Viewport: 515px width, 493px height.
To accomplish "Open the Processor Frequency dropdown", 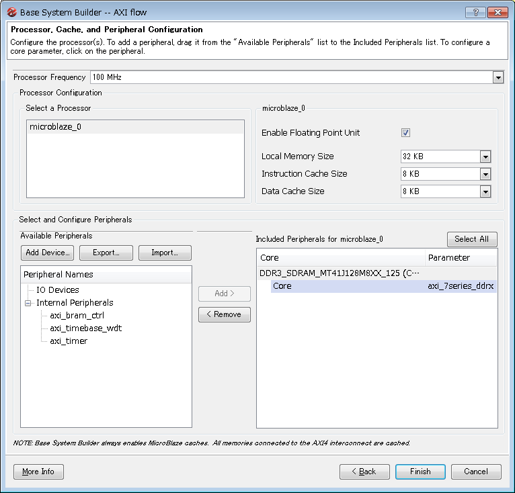I will coord(498,77).
